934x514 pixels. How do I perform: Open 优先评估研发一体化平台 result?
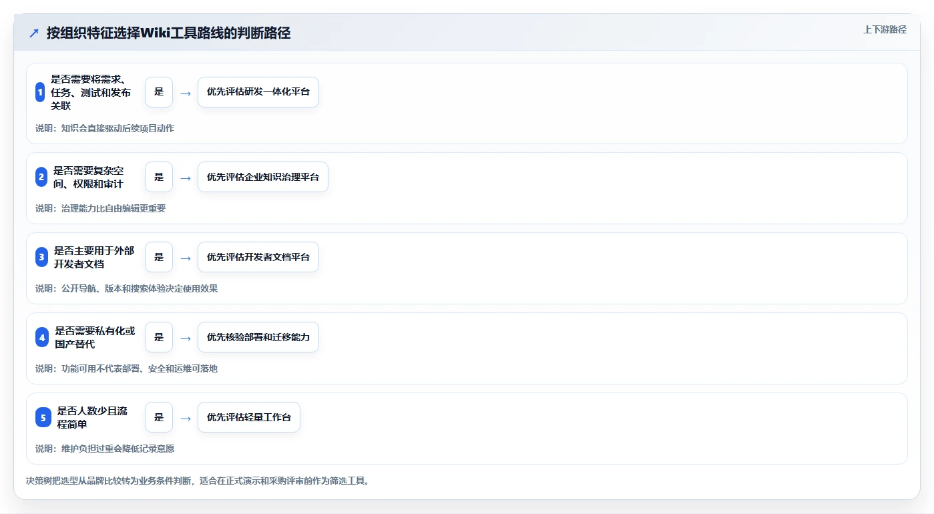(258, 92)
